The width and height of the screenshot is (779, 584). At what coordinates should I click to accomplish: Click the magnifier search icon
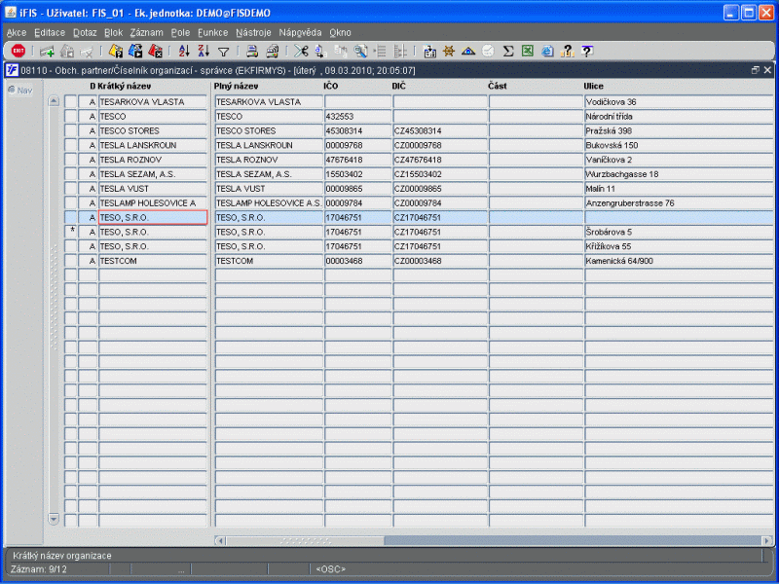(x=360, y=51)
